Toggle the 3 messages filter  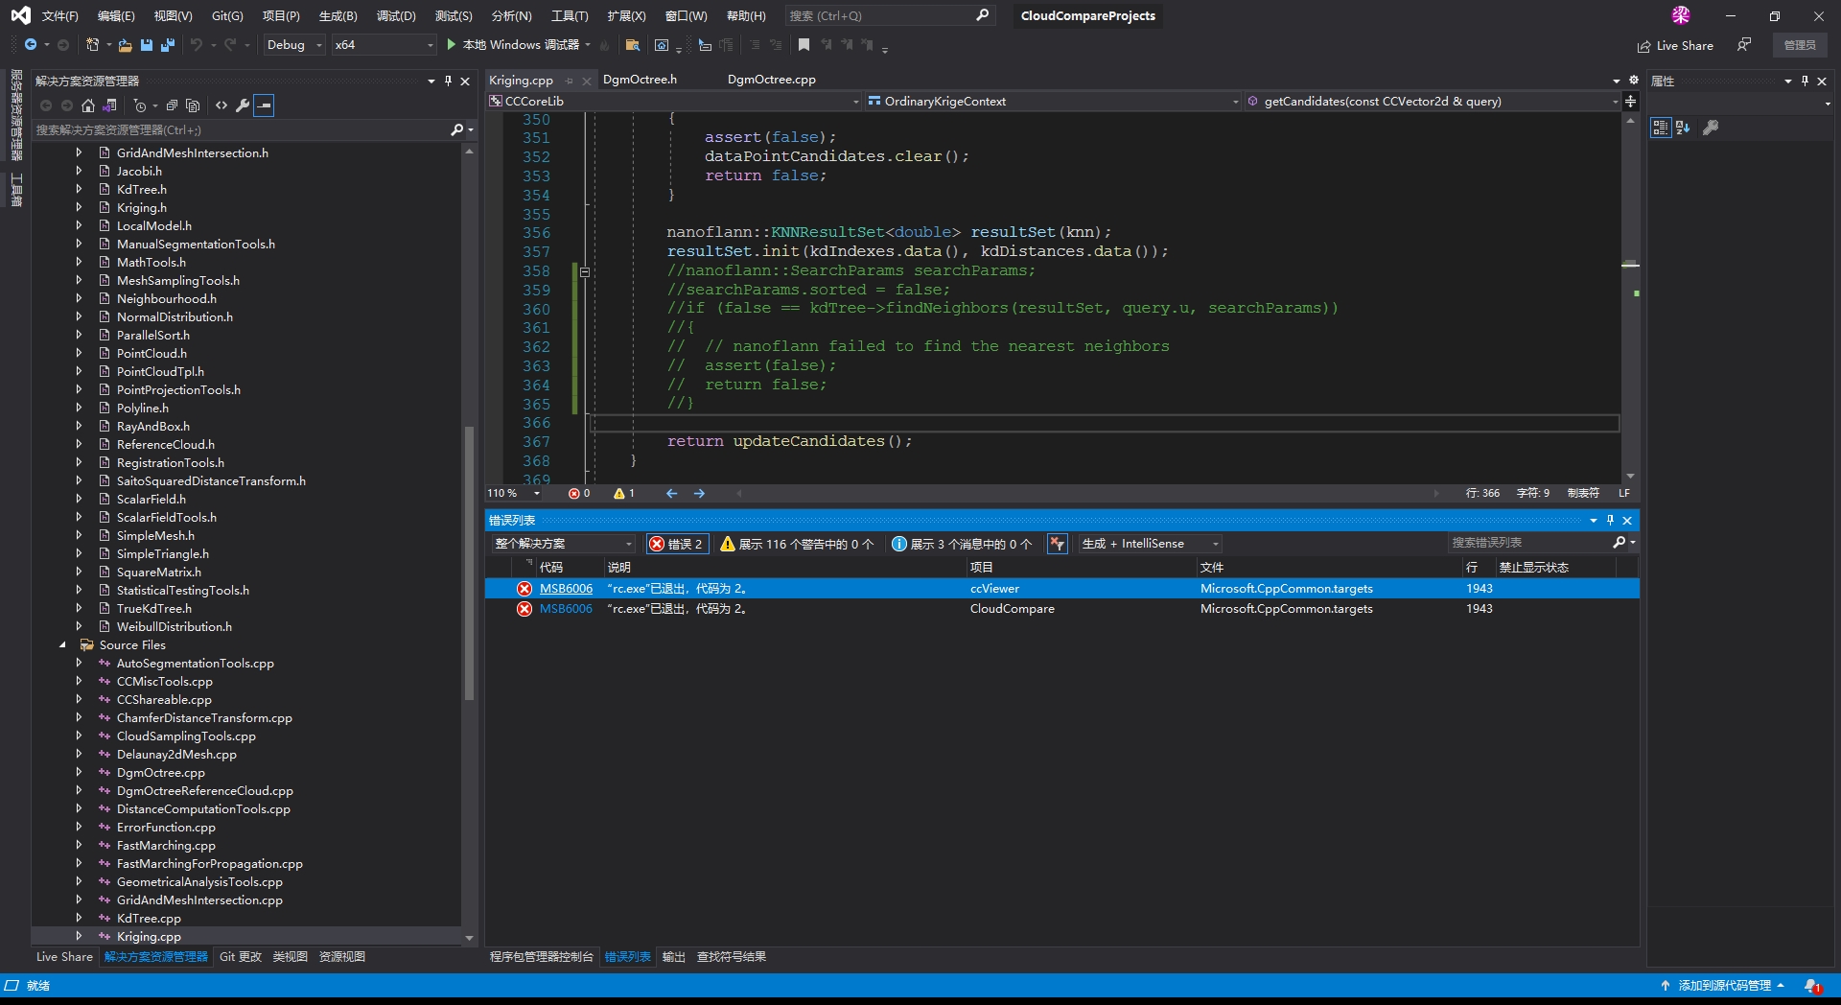962,544
